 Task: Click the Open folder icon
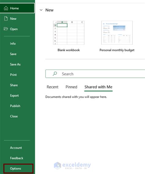pos(6,29)
